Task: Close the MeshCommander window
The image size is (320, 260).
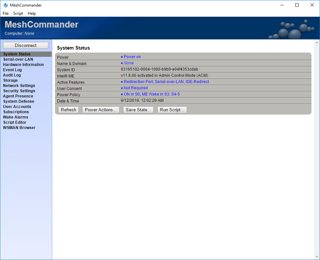Action: (x=312, y=5)
